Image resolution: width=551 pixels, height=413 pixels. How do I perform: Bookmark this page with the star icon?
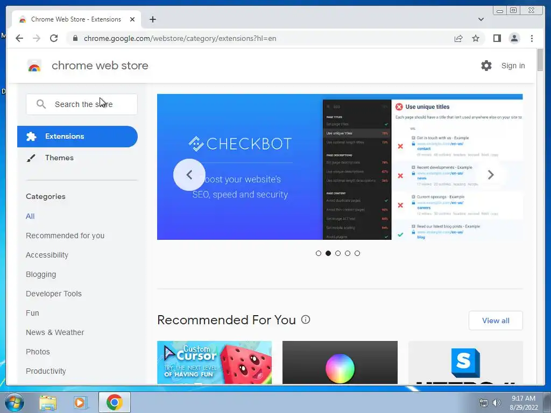click(x=476, y=38)
